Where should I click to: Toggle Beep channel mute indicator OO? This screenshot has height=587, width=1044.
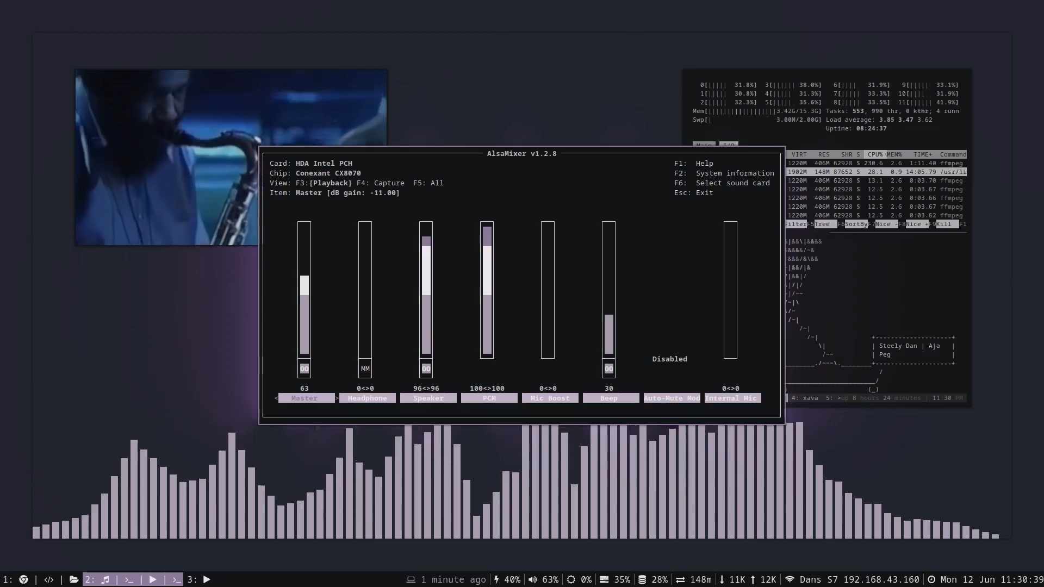(608, 369)
